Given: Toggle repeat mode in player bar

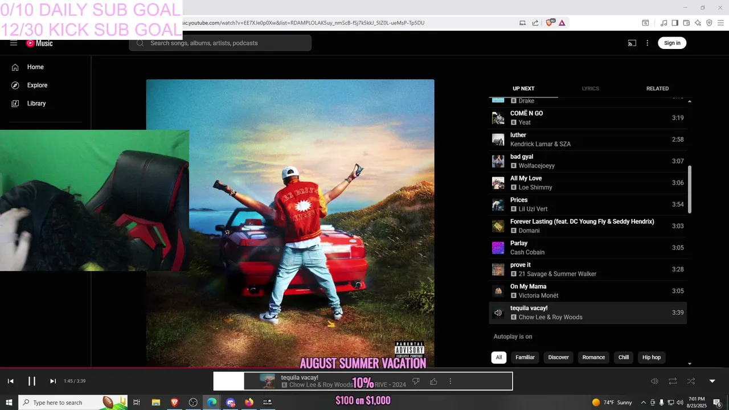Looking at the screenshot, I should coord(673,381).
